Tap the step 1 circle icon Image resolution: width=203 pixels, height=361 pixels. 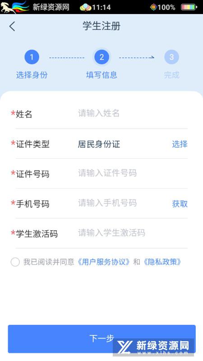point(32,57)
